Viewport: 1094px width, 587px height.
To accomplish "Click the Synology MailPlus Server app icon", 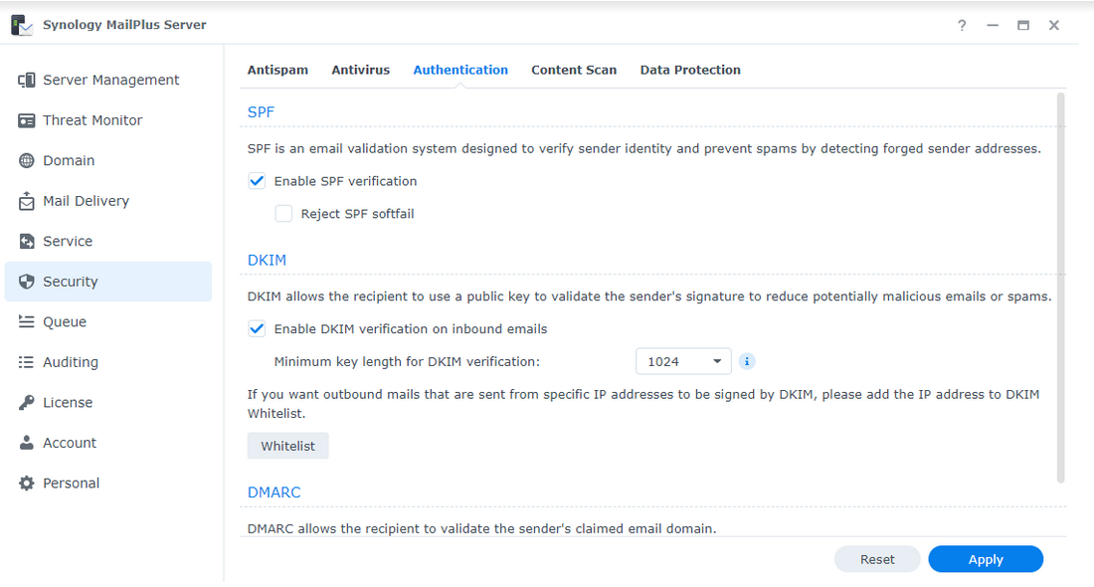I will pos(22,25).
